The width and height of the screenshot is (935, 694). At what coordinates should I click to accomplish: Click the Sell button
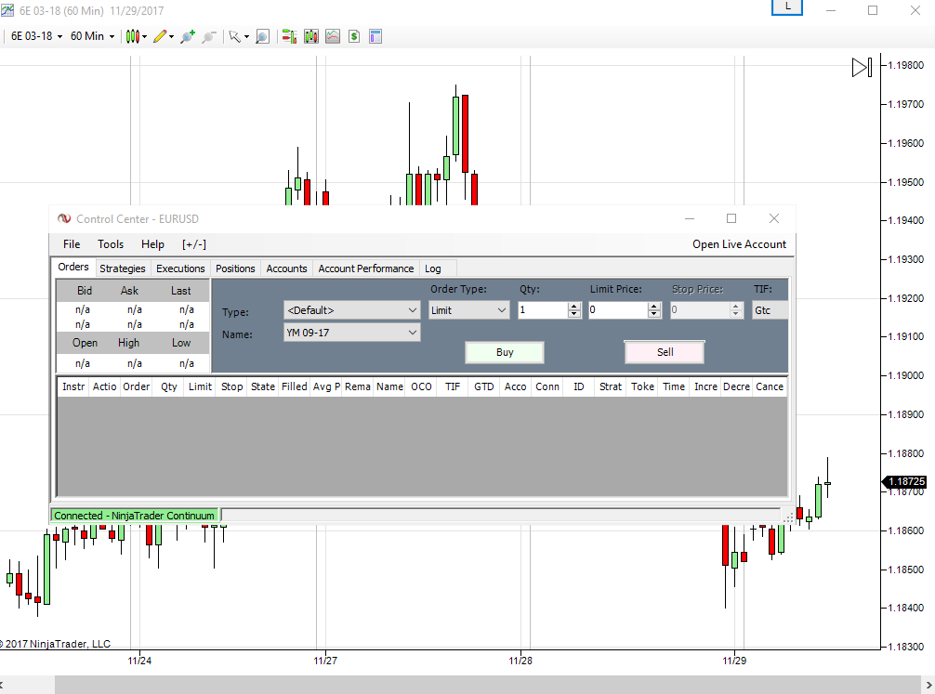coord(665,352)
